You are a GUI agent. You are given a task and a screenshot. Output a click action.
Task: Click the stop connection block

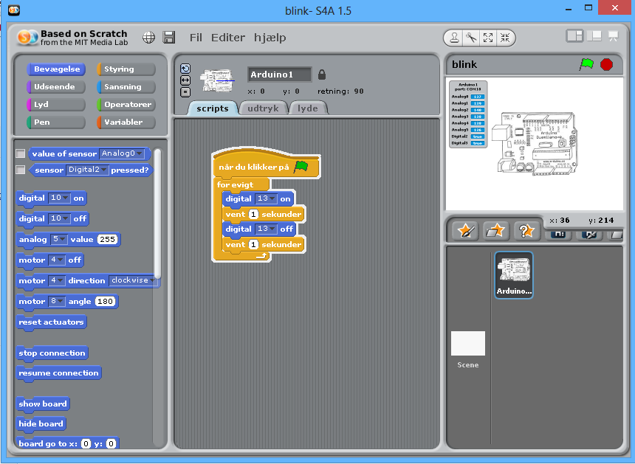click(x=52, y=353)
